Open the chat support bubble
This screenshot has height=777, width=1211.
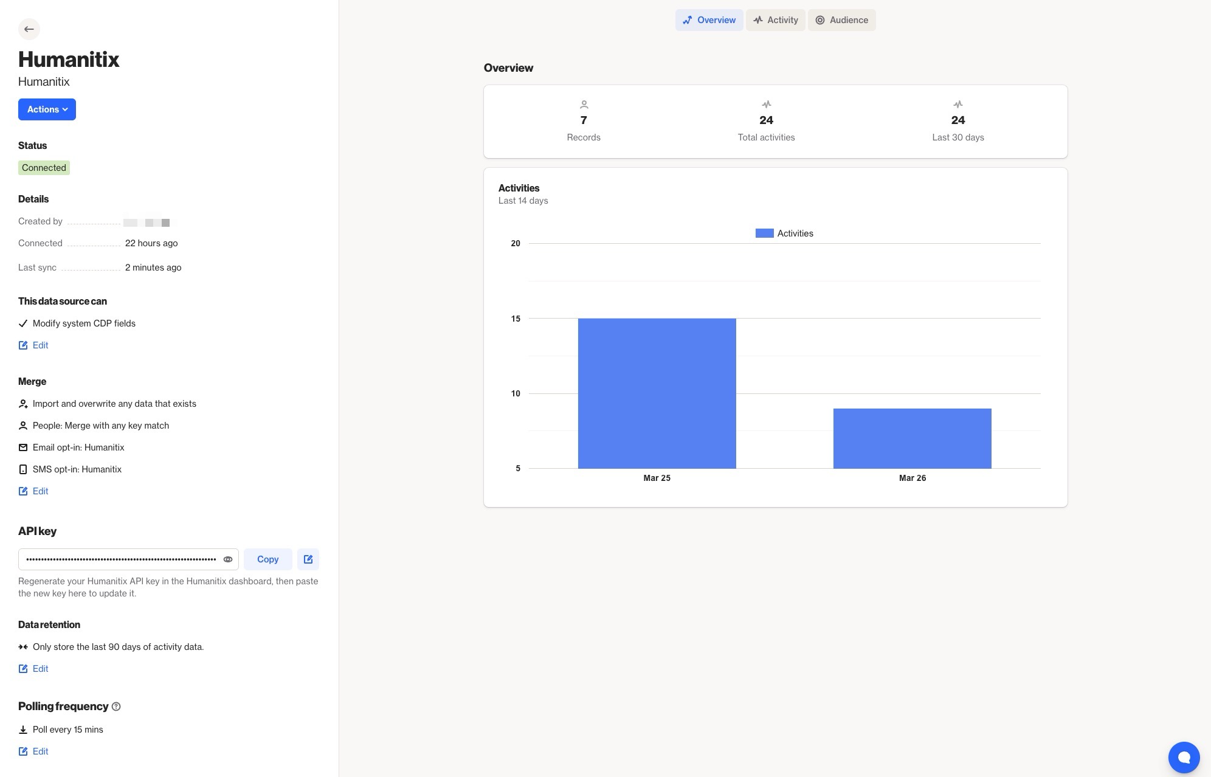click(1183, 757)
